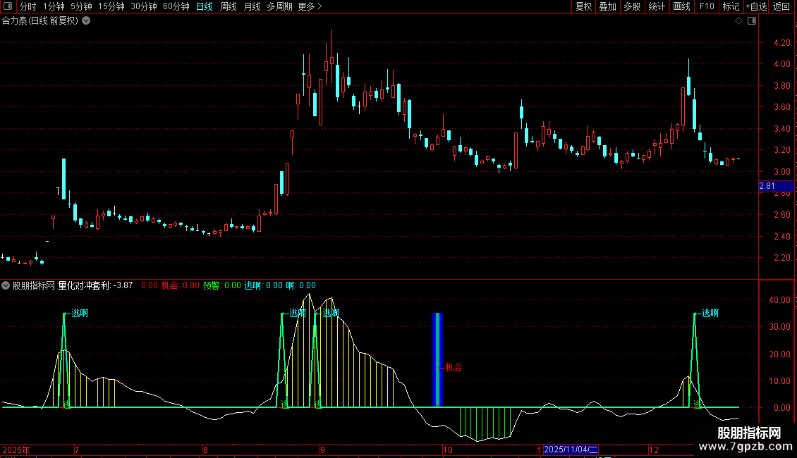The width and height of the screenshot is (797, 458).
Task: Select the 15分钟 period tab
Action: point(111,6)
